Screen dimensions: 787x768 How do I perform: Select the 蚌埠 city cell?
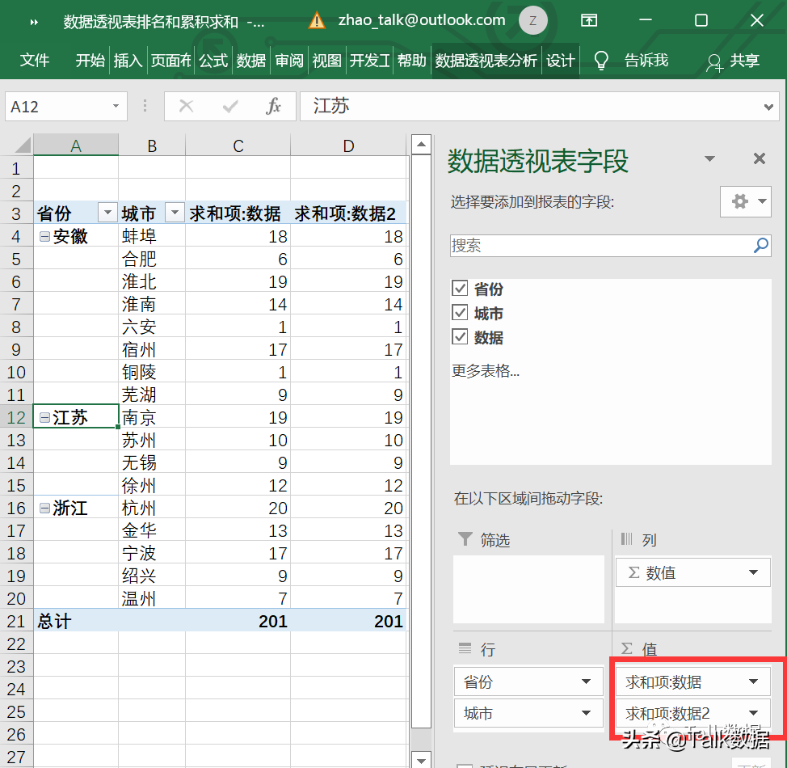pyautogui.click(x=152, y=236)
